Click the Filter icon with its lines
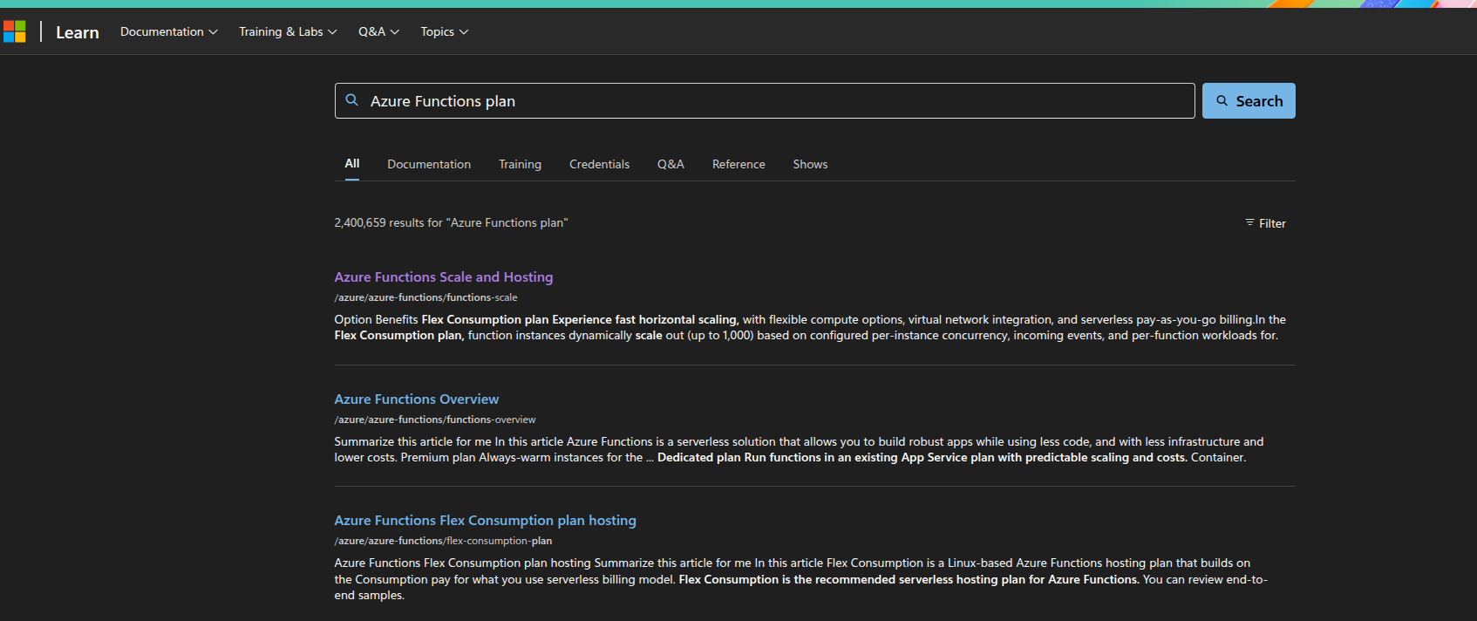This screenshot has width=1477, height=621. [x=1249, y=223]
